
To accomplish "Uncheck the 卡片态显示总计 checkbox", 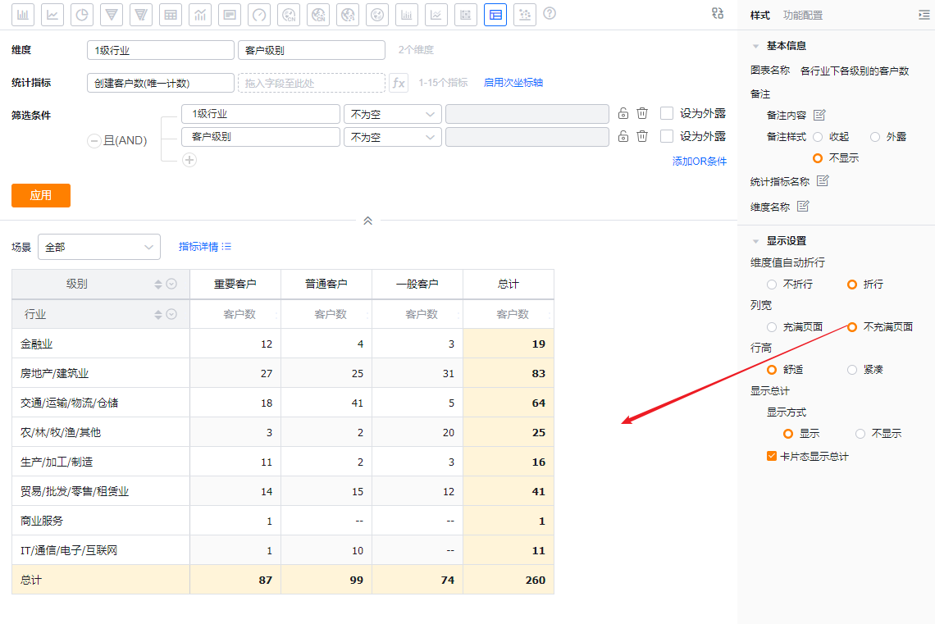I will coord(772,456).
